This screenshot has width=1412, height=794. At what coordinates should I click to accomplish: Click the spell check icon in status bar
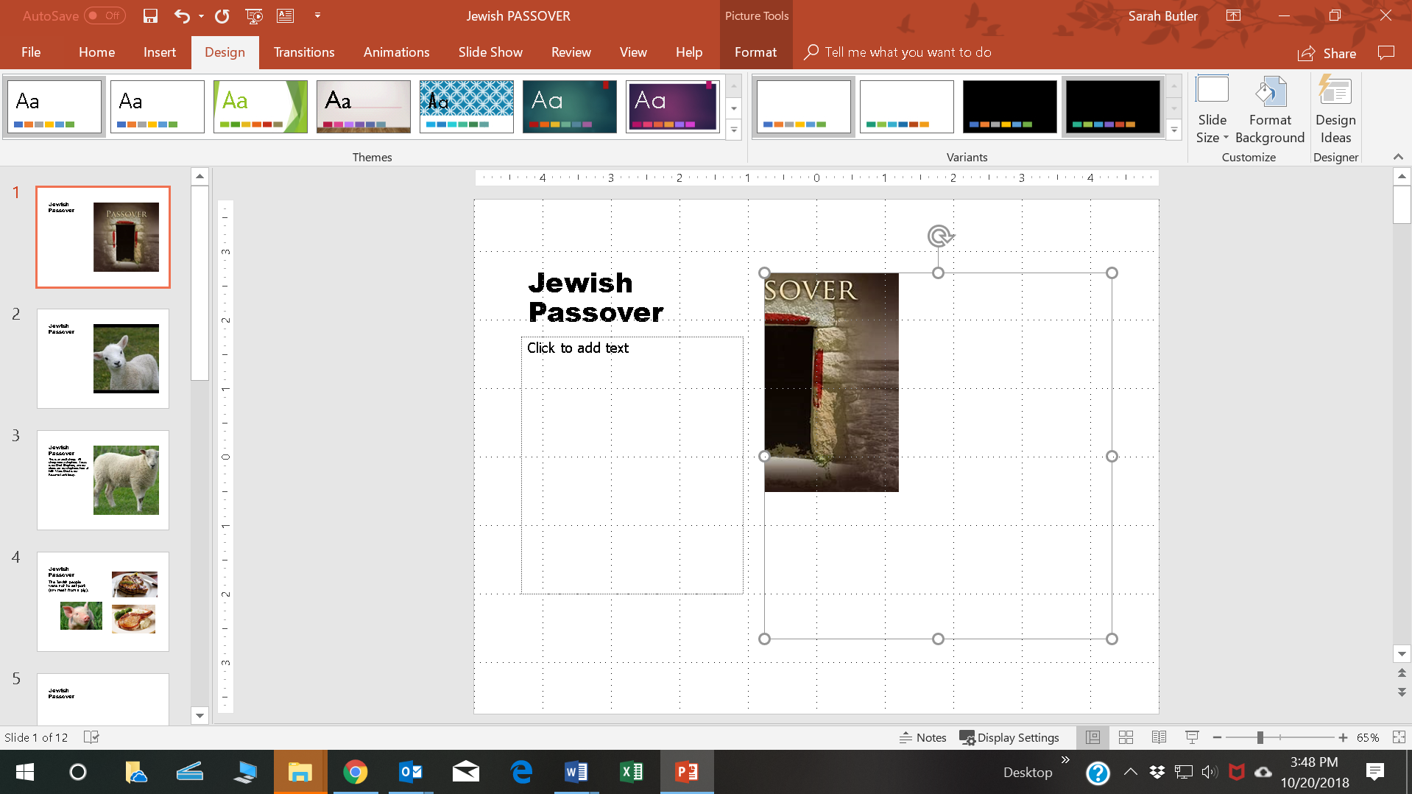click(x=92, y=737)
